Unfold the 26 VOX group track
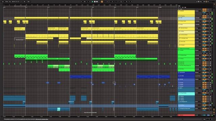 (x=179, y=79)
